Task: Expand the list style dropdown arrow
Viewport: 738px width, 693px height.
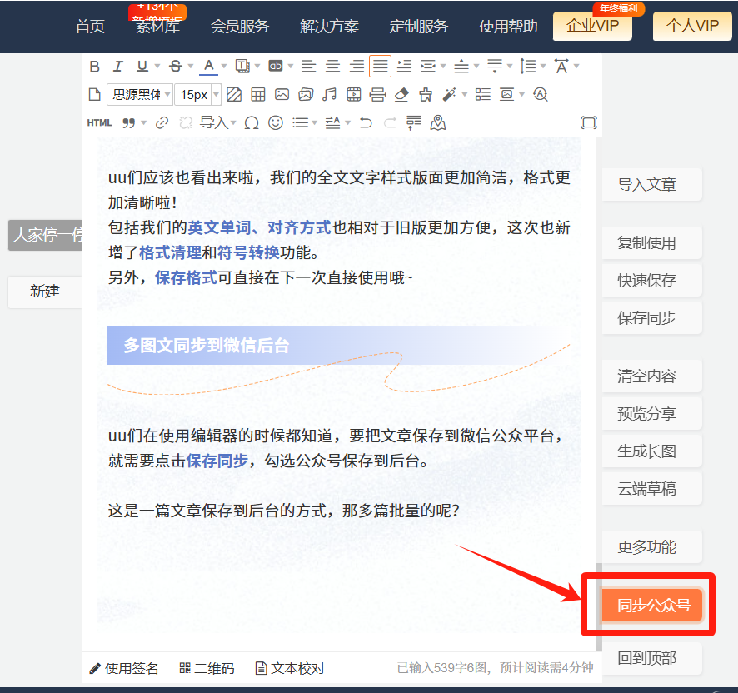Action: [x=314, y=123]
